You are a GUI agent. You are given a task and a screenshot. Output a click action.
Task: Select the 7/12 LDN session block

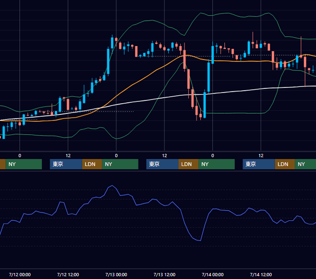(92, 164)
